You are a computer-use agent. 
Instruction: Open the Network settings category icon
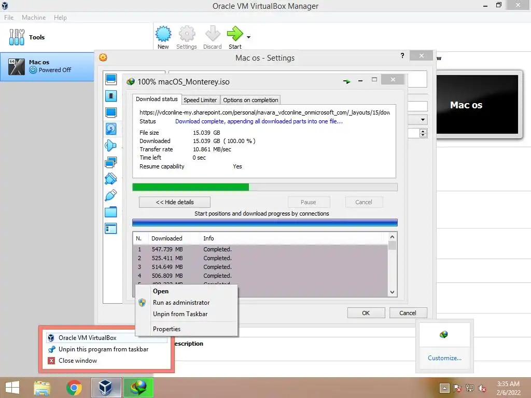click(x=111, y=162)
